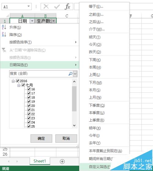This screenshot has height=171, width=153.
Task: Open the Name Box dropdown arrow
Action: click(28, 6)
